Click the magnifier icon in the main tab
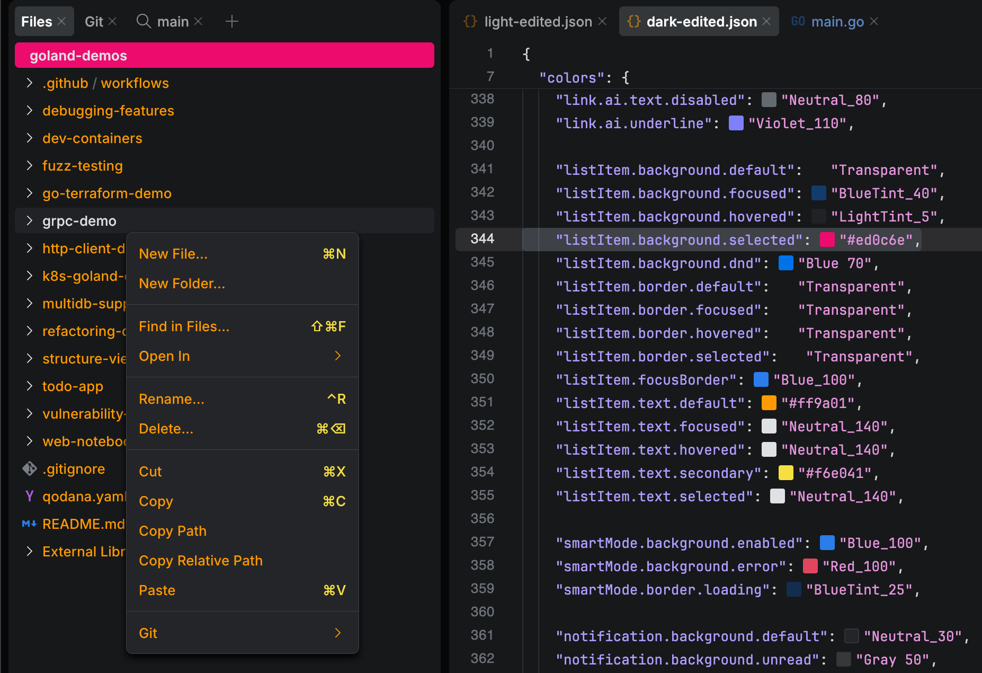 (x=142, y=21)
